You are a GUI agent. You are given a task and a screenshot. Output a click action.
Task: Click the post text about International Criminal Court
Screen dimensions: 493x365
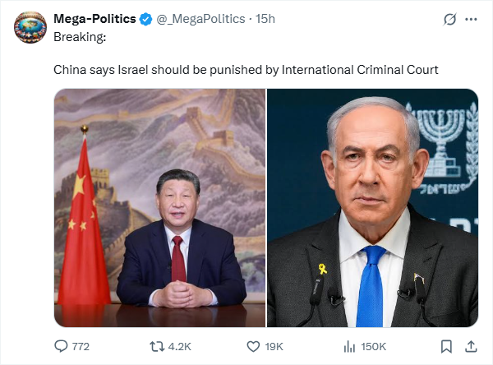click(246, 70)
